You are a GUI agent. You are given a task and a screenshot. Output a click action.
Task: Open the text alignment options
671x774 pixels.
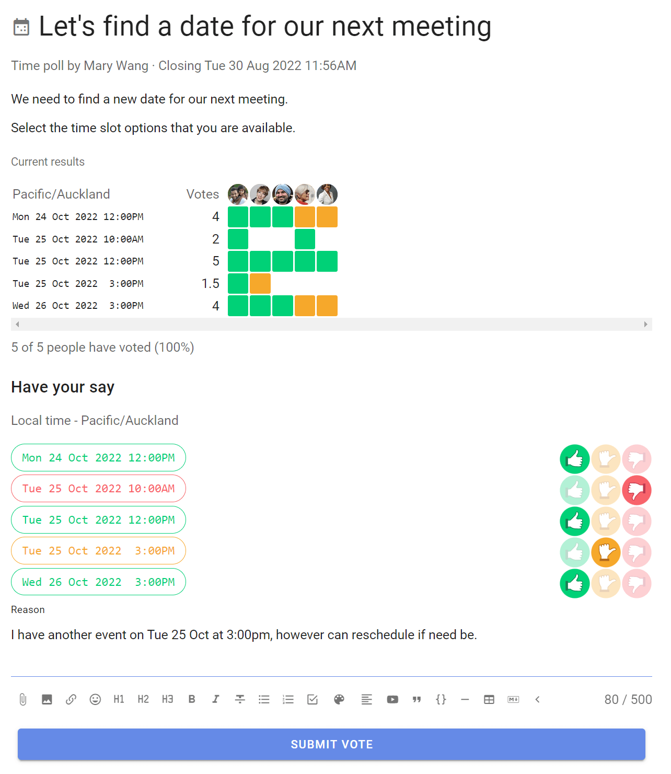[x=367, y=699]
